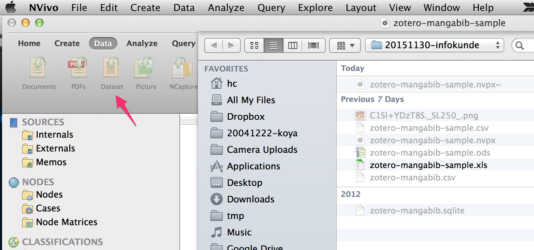Select the Internals folder under Sources
534x250 pixels.
tap(54, 135)
